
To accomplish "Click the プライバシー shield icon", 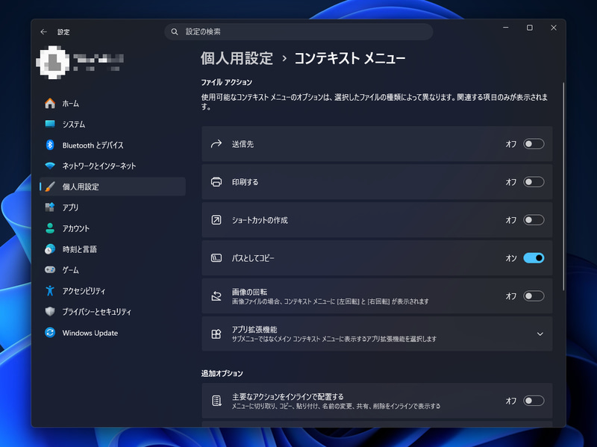I will point(50,311).
